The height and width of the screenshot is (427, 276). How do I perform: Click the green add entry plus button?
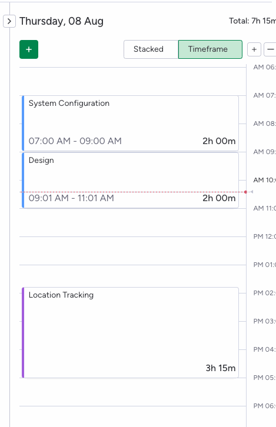29,49
